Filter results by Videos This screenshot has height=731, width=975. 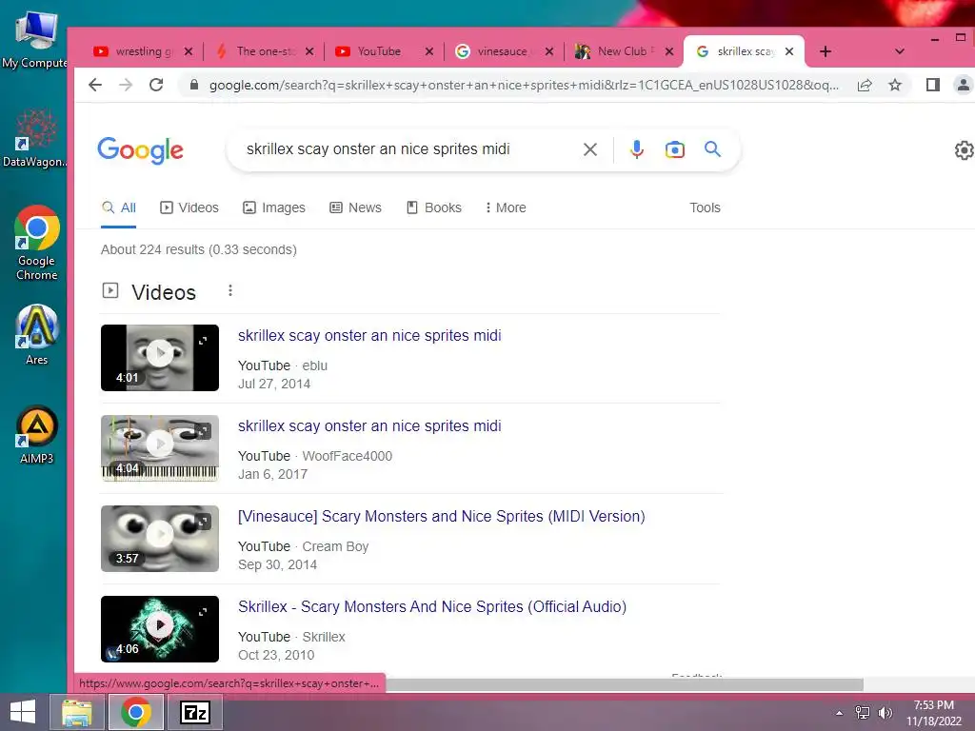point(189,207)
